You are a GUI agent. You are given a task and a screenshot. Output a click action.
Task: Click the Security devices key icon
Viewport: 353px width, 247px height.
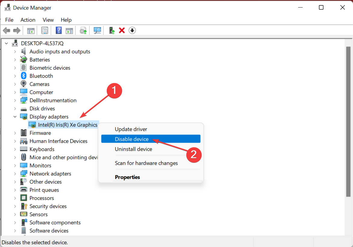tap(24, 206)
